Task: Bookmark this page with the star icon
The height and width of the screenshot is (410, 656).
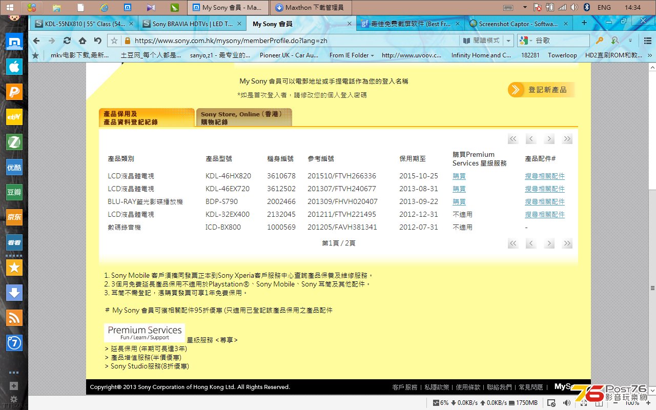Action: click(x=114, y=40)
